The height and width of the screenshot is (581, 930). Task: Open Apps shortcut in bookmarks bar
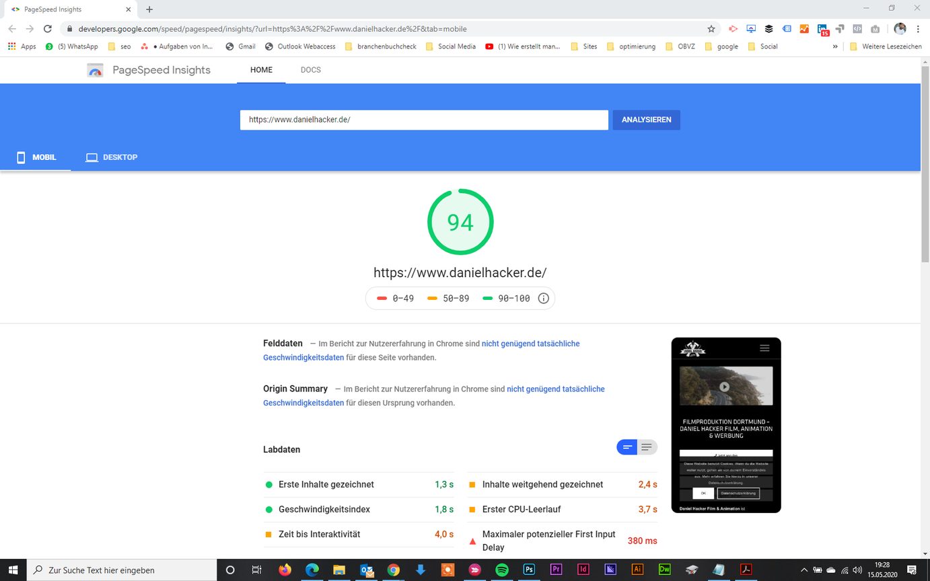pos(22,46)
